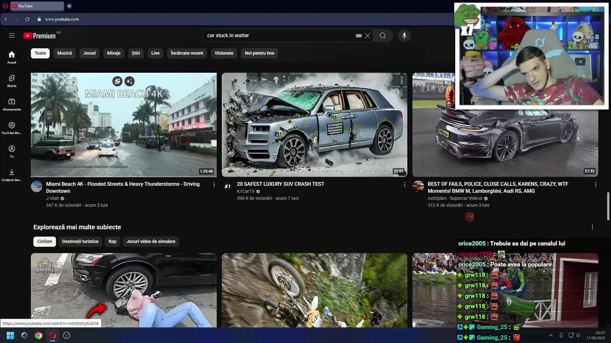
Task: Select the Live filter chip
Action: (x=156, y=53)
